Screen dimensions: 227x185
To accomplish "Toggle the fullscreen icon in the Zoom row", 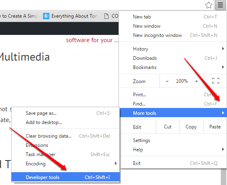I will [x=216, y=81].
